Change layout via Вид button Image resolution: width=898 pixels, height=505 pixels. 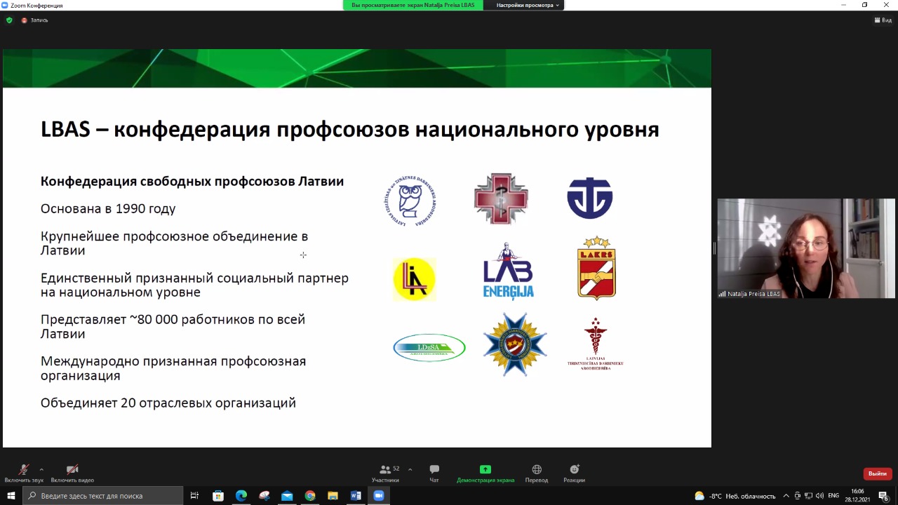[883, 20]
